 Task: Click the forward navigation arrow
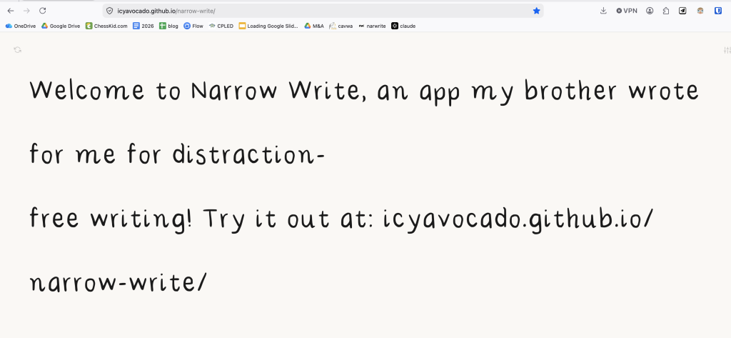click(26, 11)
